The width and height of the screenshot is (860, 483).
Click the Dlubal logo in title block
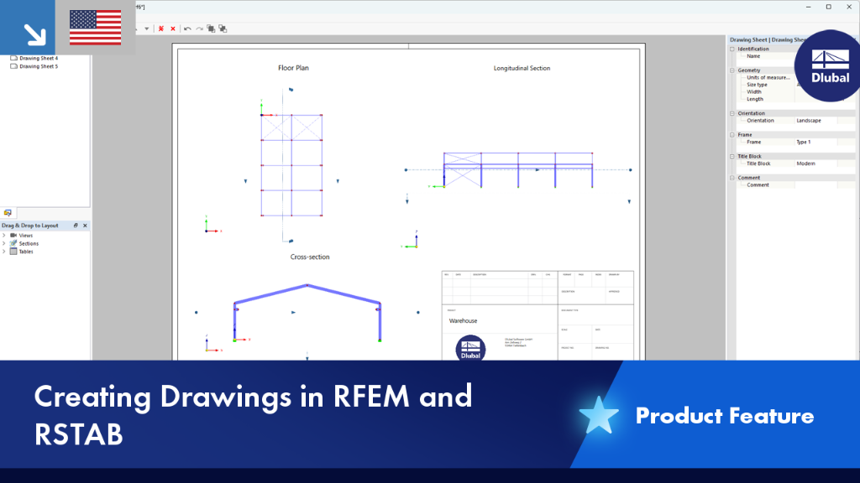click(470, 347)
